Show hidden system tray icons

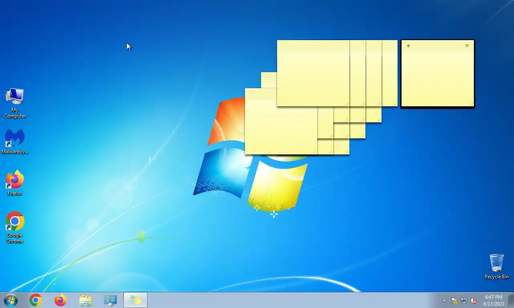click(x=444, y=300)
